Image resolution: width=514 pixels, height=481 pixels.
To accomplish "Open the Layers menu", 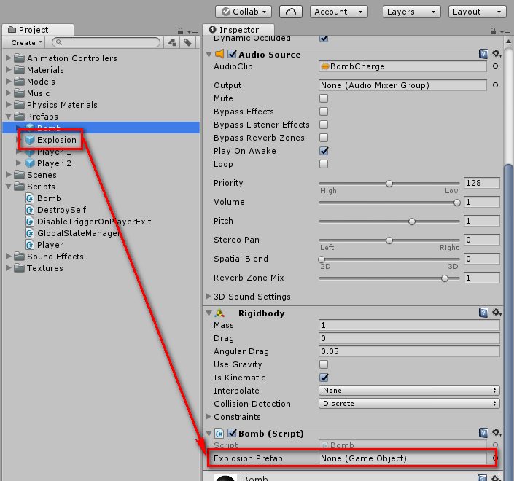I will pyautogui.click(x=411, y=12).
